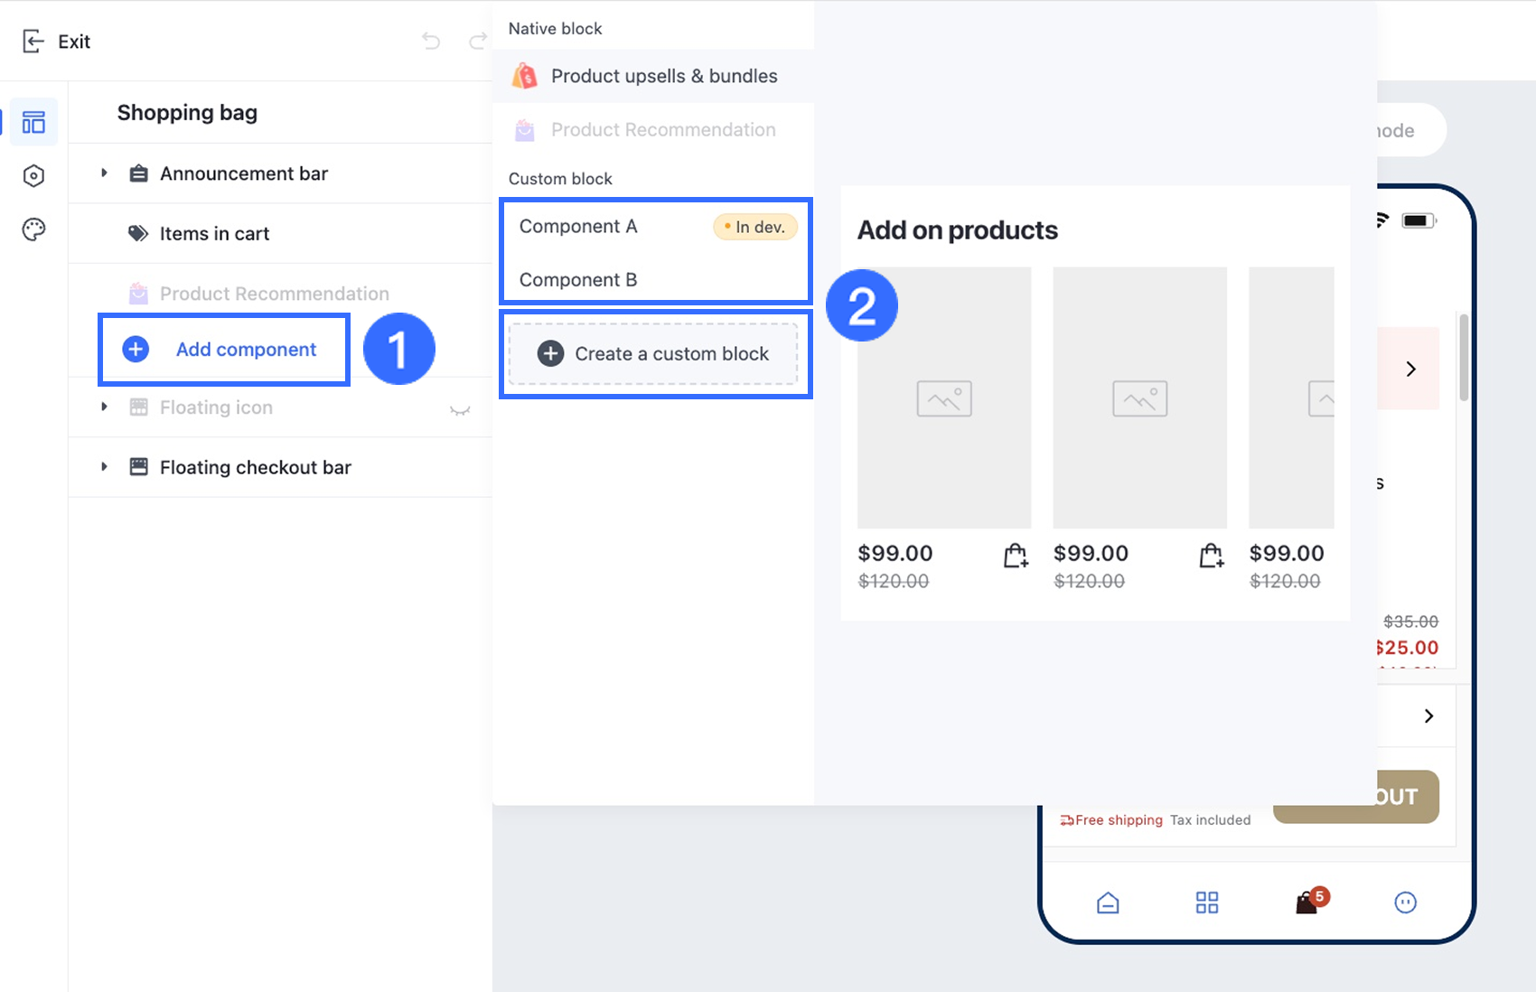Click the undo arrow icon
1536x992 pixels.
(431, 41)
